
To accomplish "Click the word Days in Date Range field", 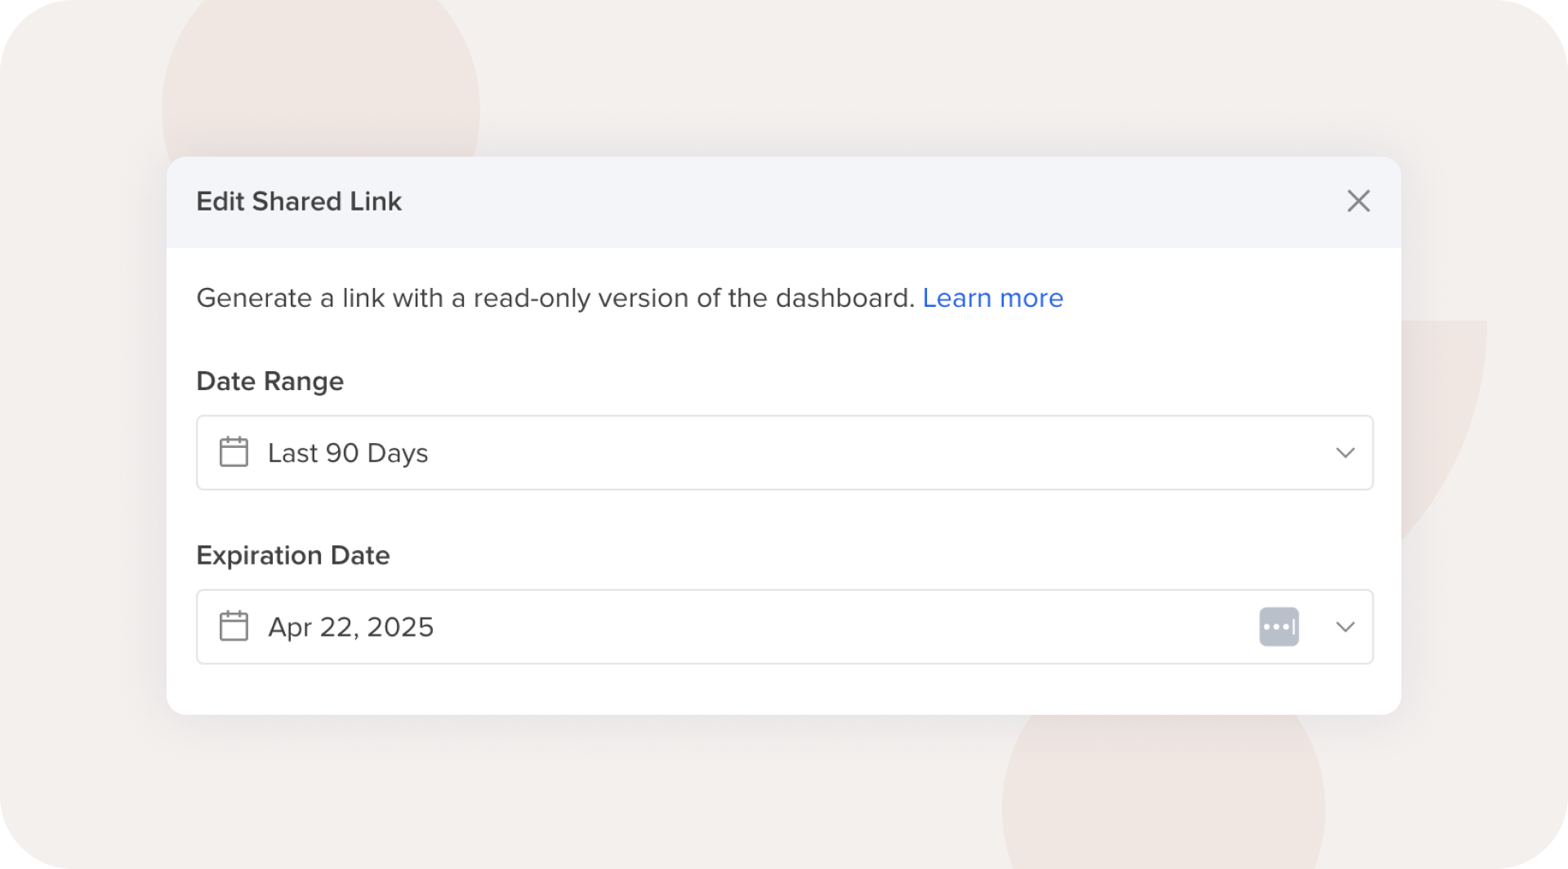I will [398, 453].
